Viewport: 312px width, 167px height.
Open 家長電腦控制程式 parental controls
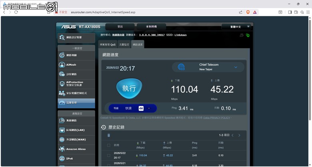(76, 93)
